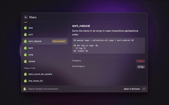This screenshot has height=105, width=169.
Task: Click Shopify icon beside sort filter
Action: pyautogui.click(x=25, y=34)
